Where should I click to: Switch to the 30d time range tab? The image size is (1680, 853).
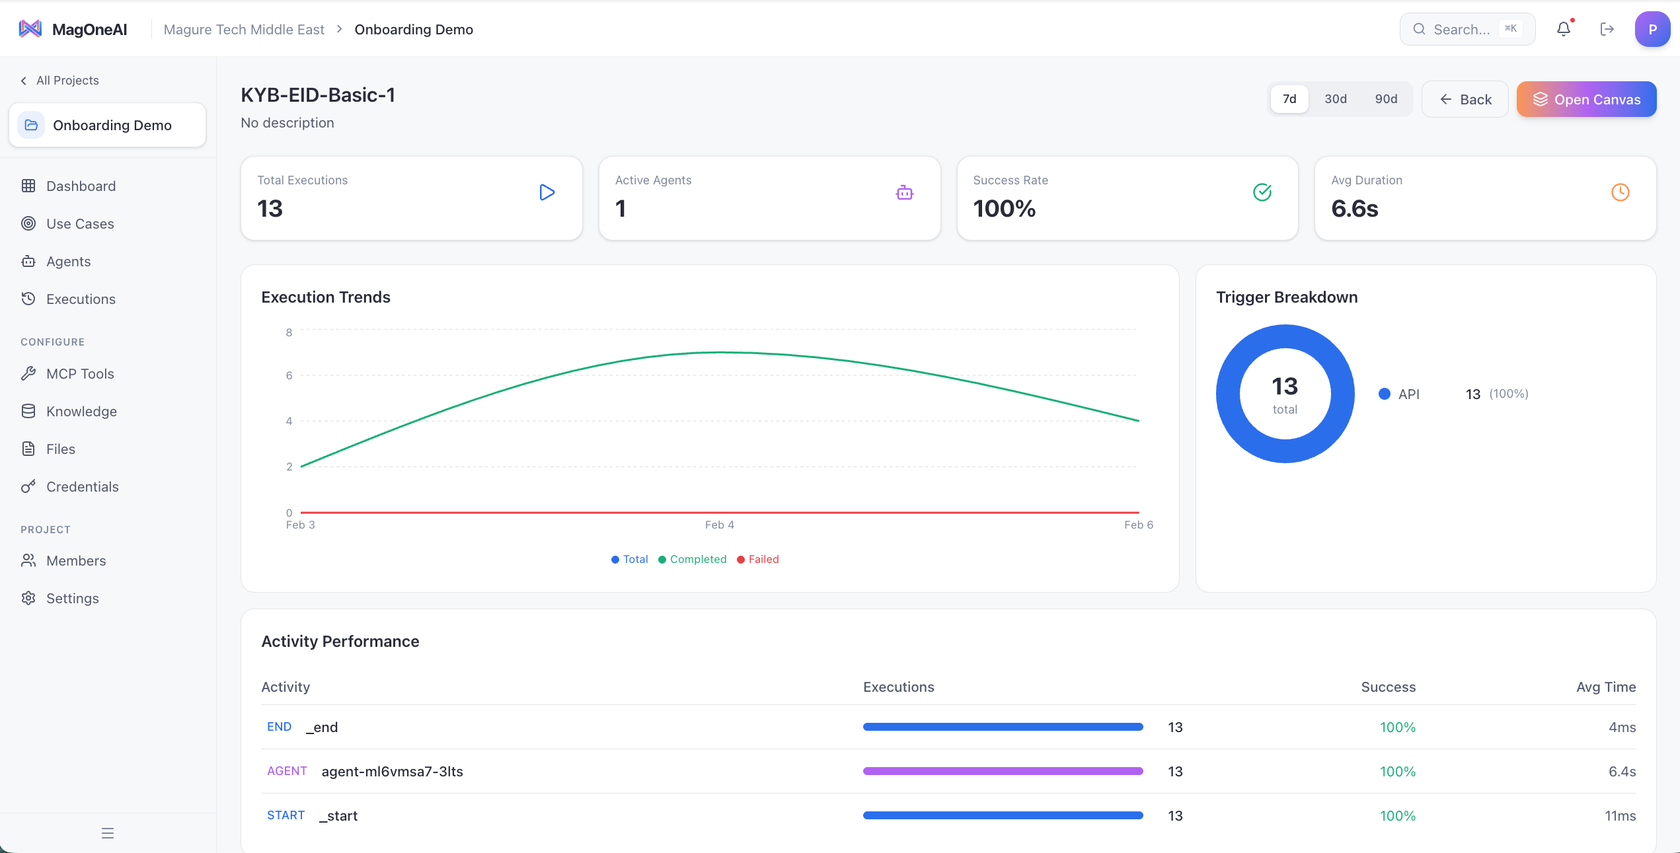[x=1336, y=98]
